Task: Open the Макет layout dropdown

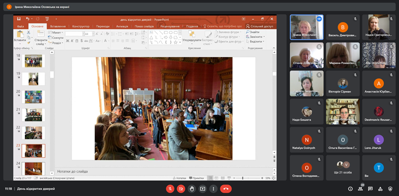Action: (55, 32)
